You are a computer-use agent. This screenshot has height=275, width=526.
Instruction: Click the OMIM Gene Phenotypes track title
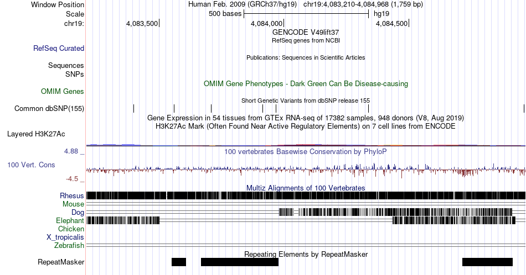[x=306, y=83]
